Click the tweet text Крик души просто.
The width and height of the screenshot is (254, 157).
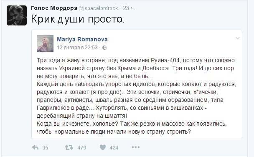(78, 19)
